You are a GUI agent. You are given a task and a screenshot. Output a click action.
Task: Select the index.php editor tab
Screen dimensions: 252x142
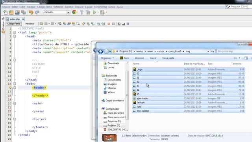click(x=15, y=19)
